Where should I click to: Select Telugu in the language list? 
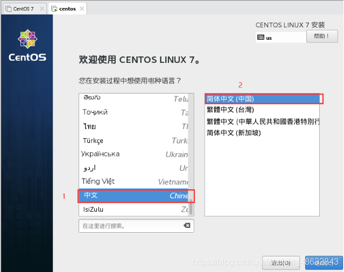134,98
